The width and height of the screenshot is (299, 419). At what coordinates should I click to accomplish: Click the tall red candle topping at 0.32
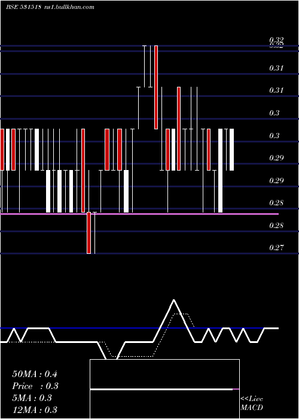pos(156,87)
